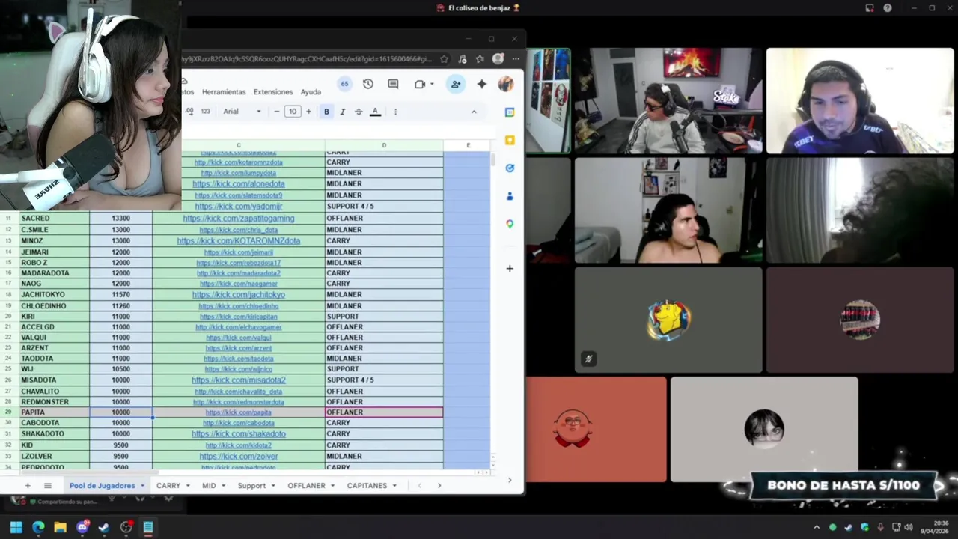Open link kick.com/zapatitogaming
This screenshot has height=539, width=958.
point(239,219)
